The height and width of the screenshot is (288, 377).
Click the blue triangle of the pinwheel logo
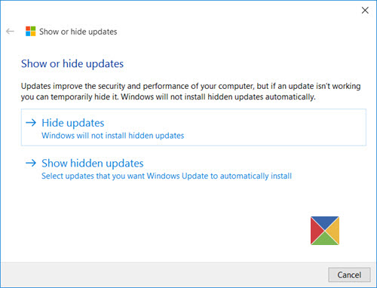[x=325, y=222]
